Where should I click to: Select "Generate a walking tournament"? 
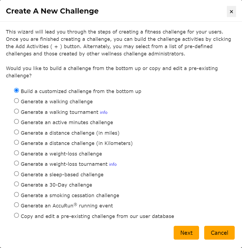point(16,111)
